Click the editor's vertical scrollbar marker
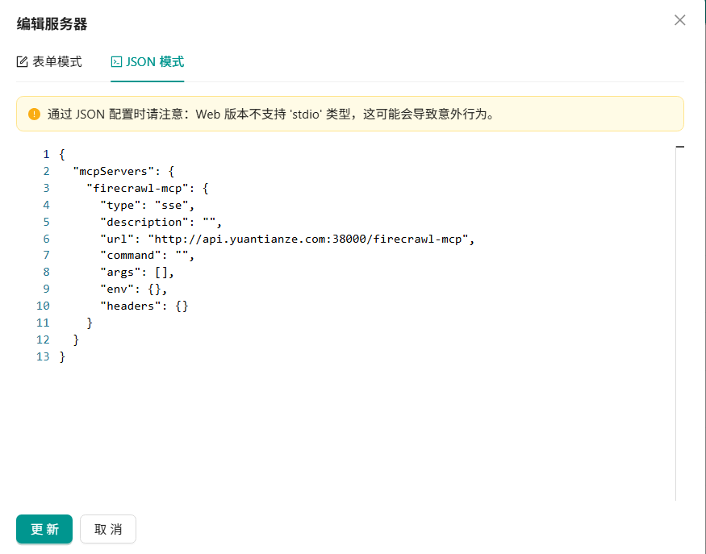This screenshot has width=706, height=554. pyautogui.click(x=679, y=148)
